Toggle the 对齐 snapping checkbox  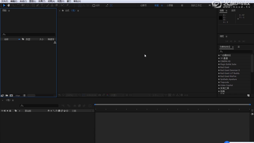coord(94,5)
